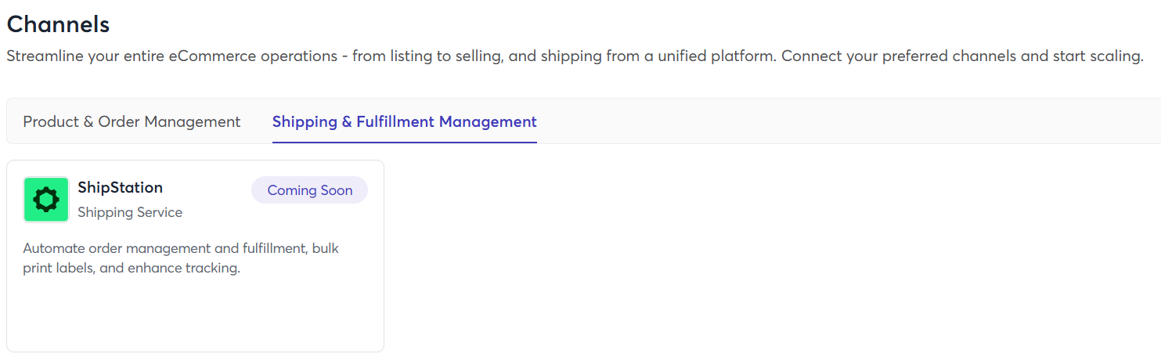Click empty tab bar area right of tabs
The height and width of the screenshot is (361, 1161).
point(846,122)
